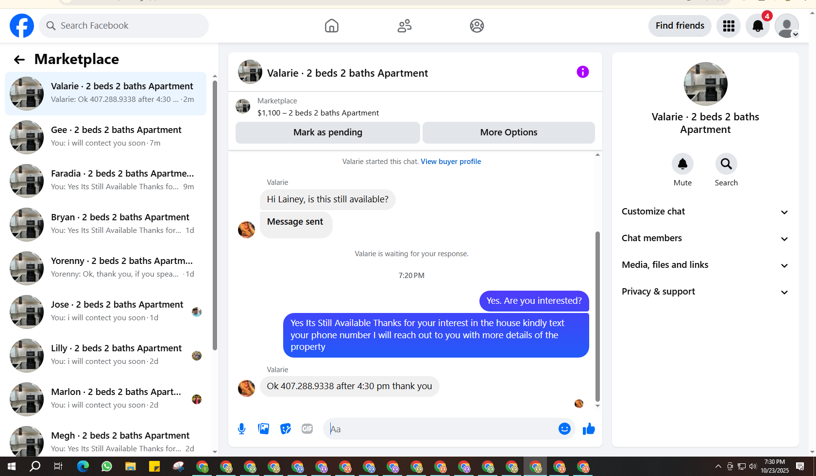Image resolution: width=816 pixels, height=476 pixels.
Task: Open the $1,100 listing thumbnail
Action: tap(243, 106)
